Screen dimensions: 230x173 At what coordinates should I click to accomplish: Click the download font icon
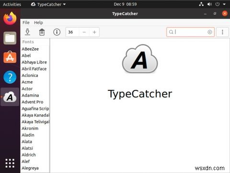28,32
